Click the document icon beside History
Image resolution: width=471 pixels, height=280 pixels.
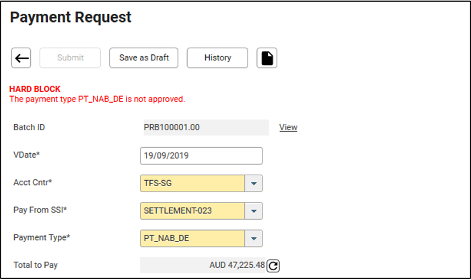(x=267, y=58)
